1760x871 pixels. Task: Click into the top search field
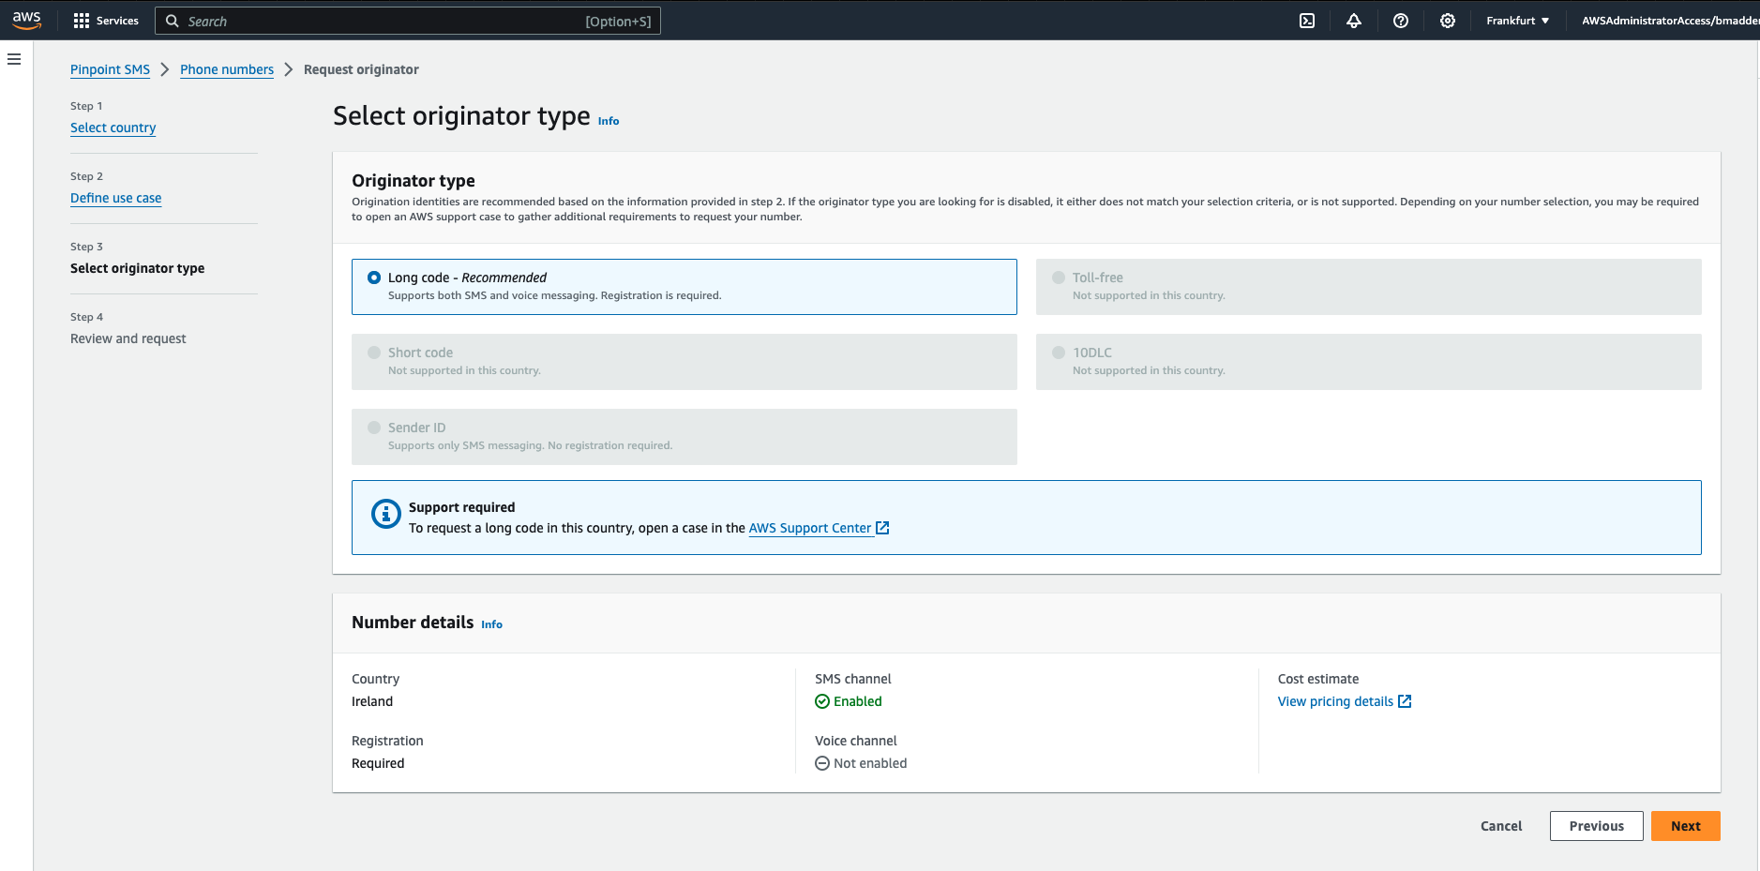coord(408,21)
